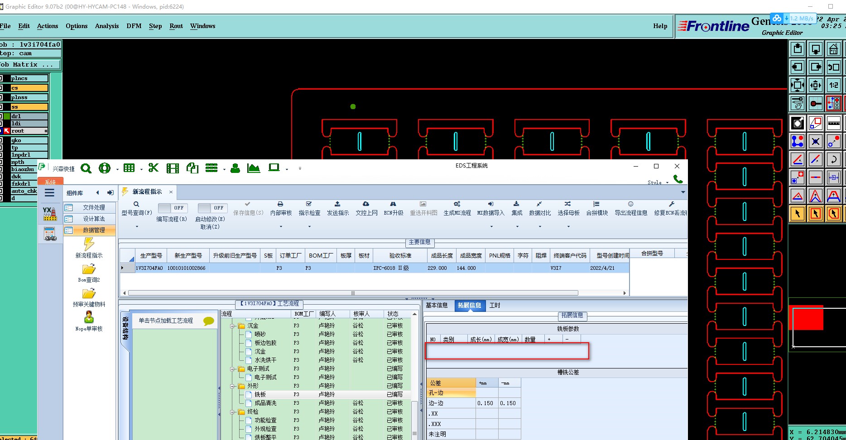846x440 pixels.
Task: Click the red arrow swatch of rout layer
Action: point(7,131)
